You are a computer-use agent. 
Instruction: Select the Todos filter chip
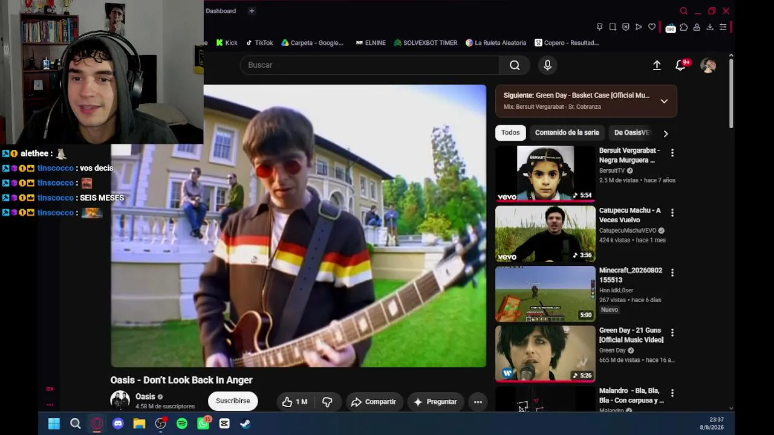point(510,133)
